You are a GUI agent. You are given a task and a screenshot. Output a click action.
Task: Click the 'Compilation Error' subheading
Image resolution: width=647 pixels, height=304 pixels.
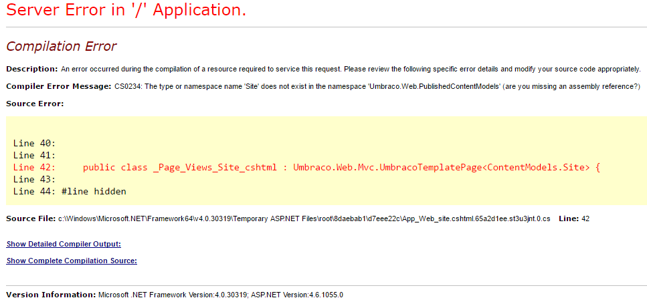click(x=62, y=47)
